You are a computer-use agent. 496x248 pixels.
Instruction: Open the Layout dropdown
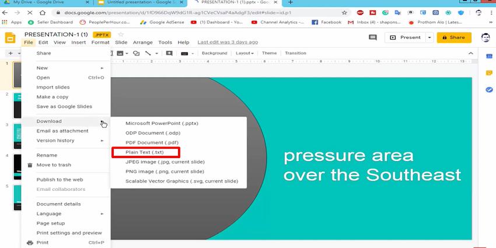(x=244, y=53)
